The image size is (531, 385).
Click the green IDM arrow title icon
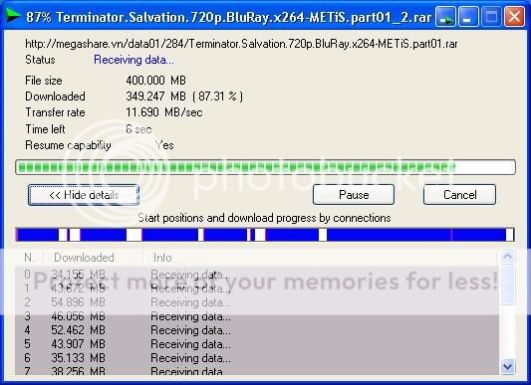[13, 16]
